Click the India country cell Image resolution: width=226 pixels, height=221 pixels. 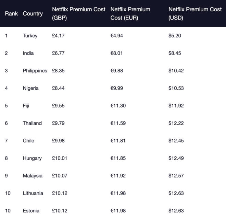pos(28,53)
